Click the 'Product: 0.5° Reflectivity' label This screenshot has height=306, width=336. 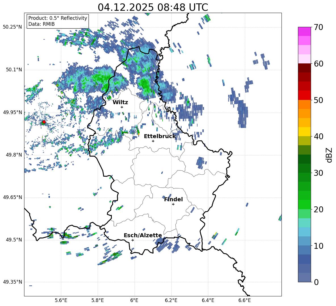point(58,18)
